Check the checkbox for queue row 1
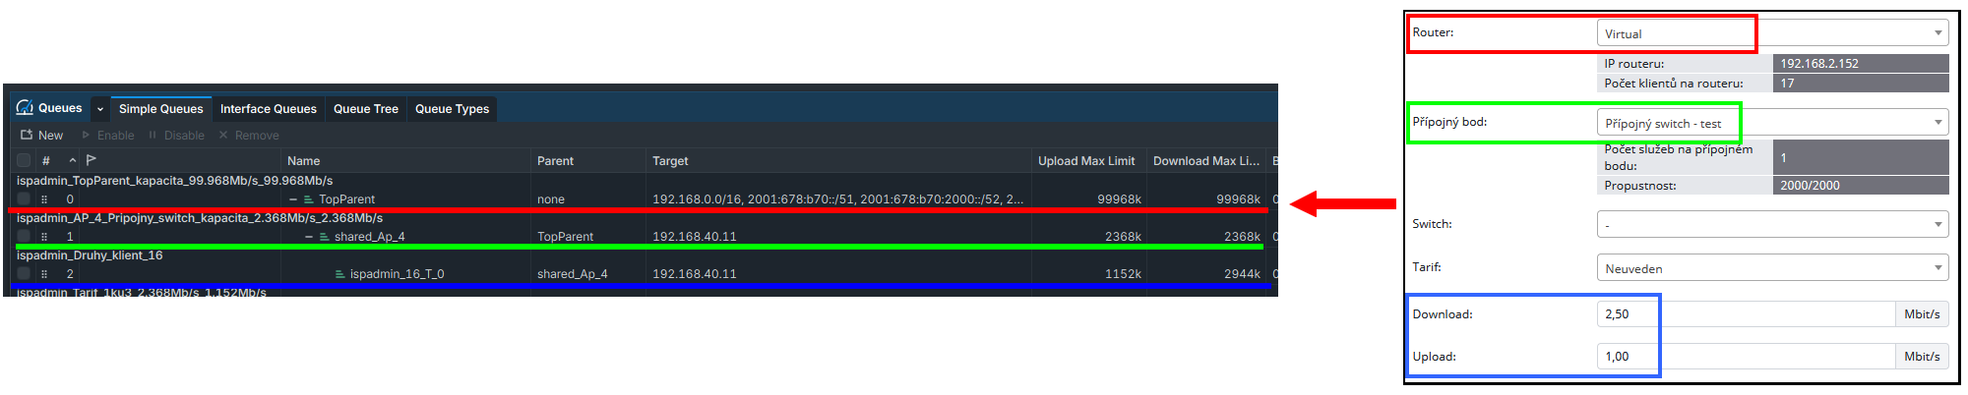 (24, 237)
